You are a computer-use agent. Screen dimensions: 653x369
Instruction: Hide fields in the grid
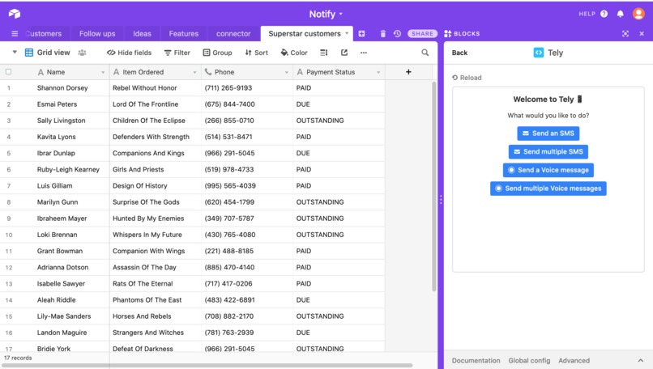pyautogui.click(x=129, y=53)
